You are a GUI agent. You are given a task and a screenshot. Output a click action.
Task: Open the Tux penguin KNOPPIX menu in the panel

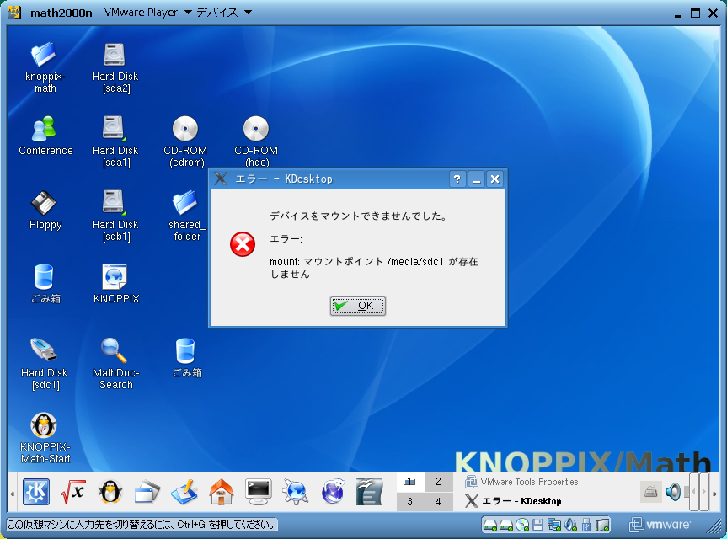click(x=110, y=492)
